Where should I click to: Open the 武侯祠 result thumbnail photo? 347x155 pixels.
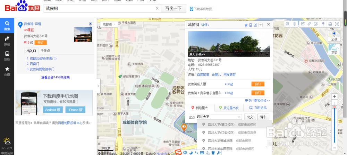coord(83,35)
